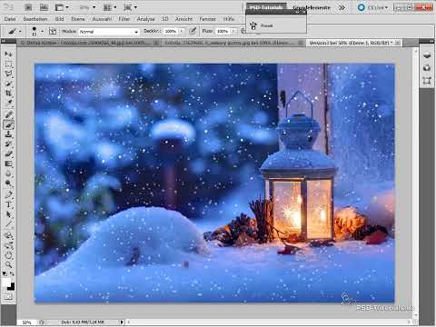The image size is (436, 327).
Task: Open the Bild menu
Action: pos(59,19)
